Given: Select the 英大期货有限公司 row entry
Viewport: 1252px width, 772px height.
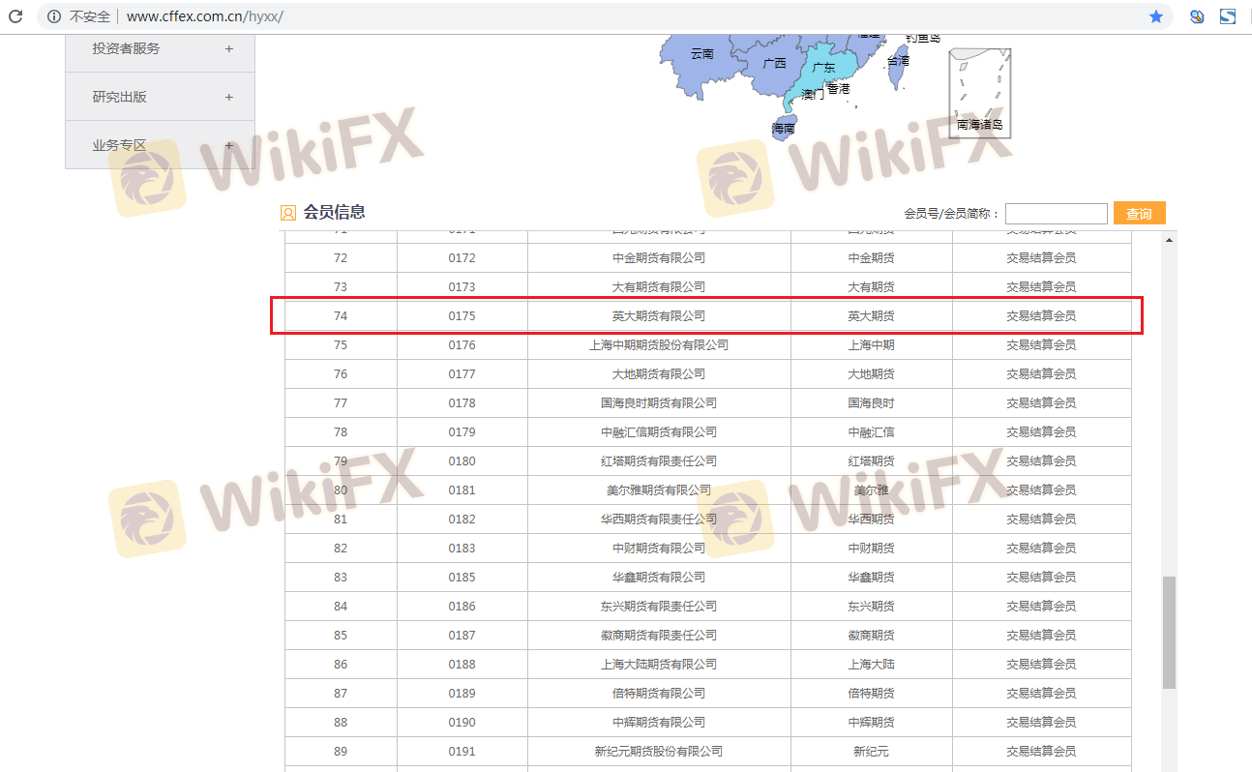Looking at the screenshot, I should [x=658, y=315].
